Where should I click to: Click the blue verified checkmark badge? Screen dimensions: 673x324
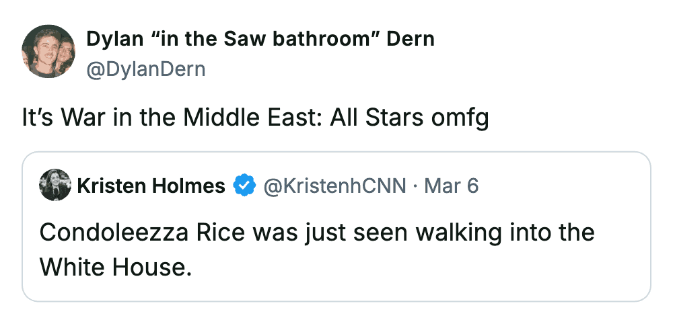244,185
